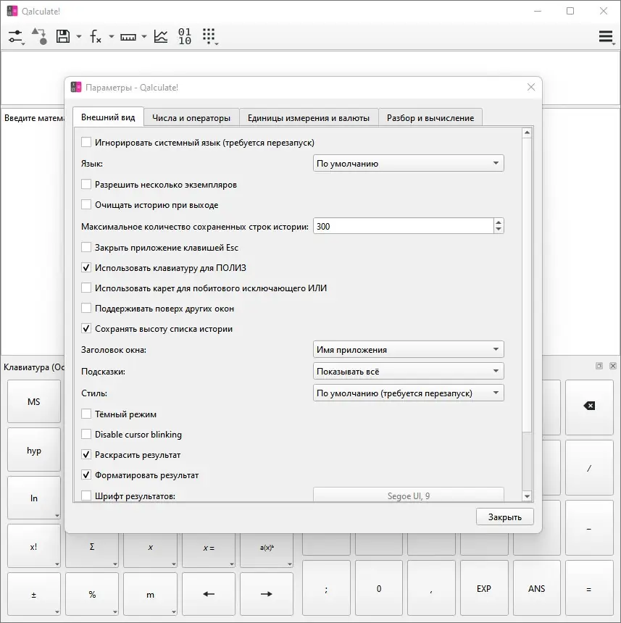Click the ln keypad button
Screen dimensions: 621x623
34,498
